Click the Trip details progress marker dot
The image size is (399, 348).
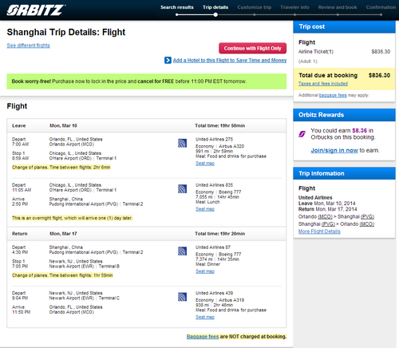(x=215, y=14)
